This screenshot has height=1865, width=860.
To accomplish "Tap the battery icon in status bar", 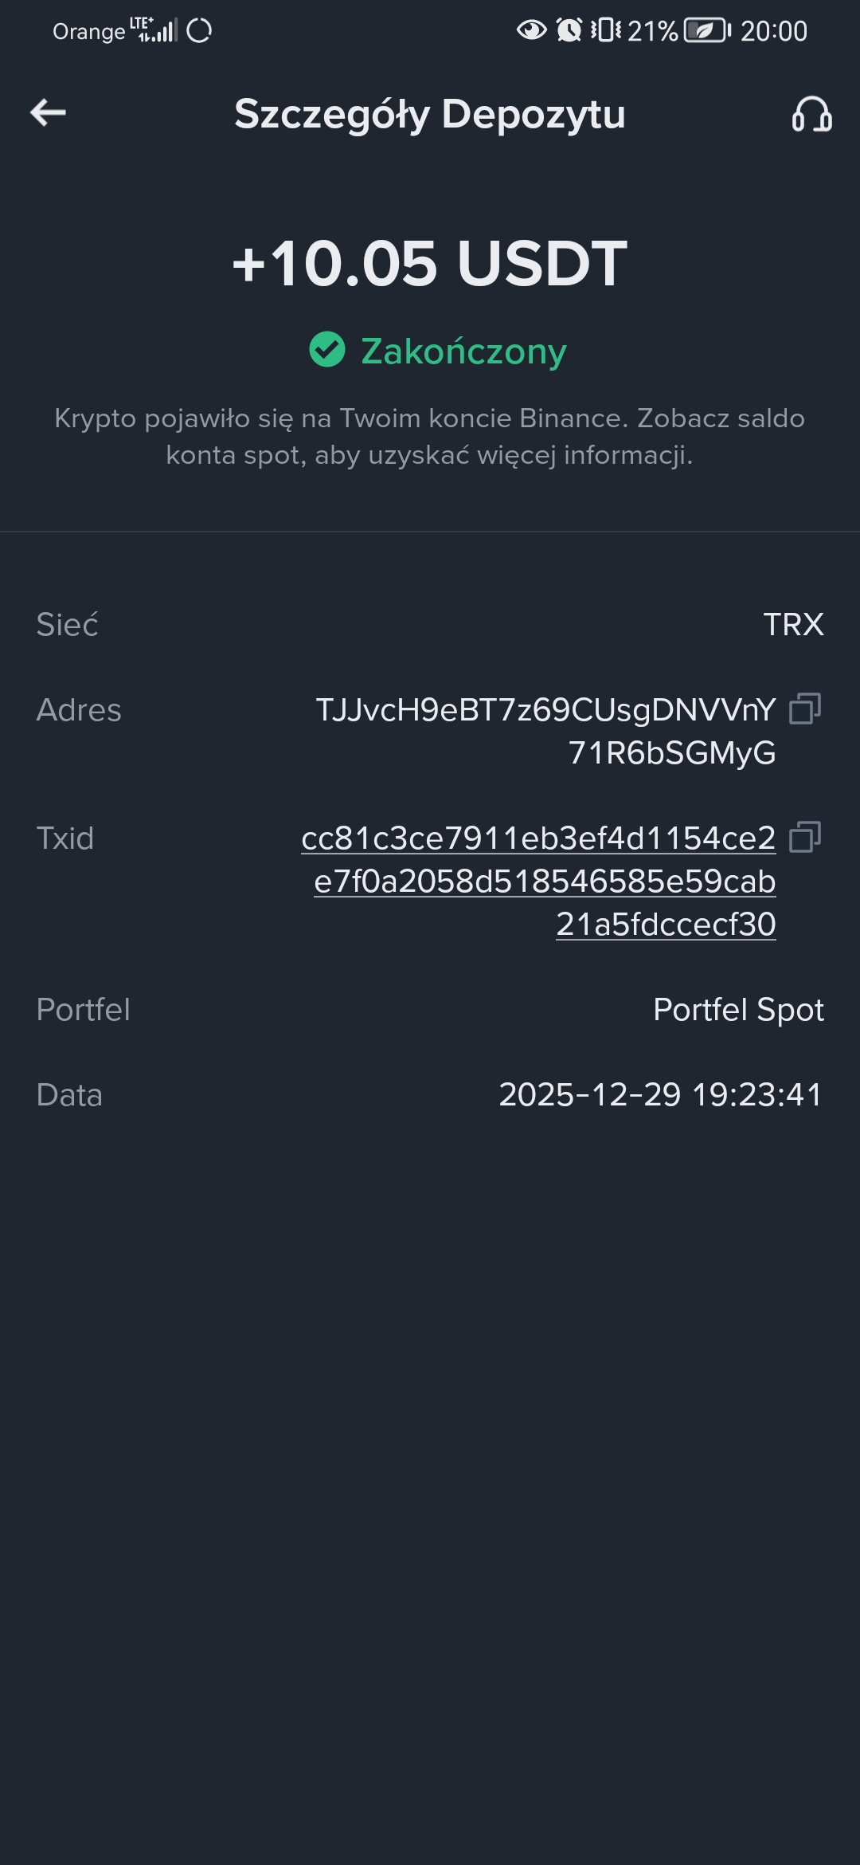I will 707,31.
